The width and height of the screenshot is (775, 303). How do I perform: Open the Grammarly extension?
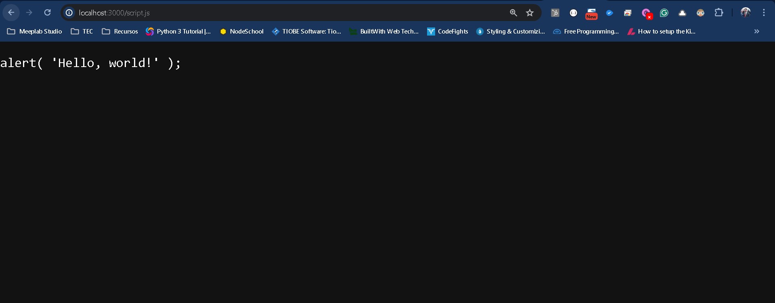pyautogui.click(x=664, y=13)
